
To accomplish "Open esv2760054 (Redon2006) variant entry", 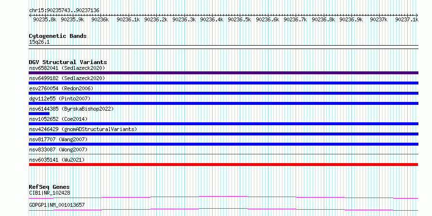I will (x=61, y=88).
